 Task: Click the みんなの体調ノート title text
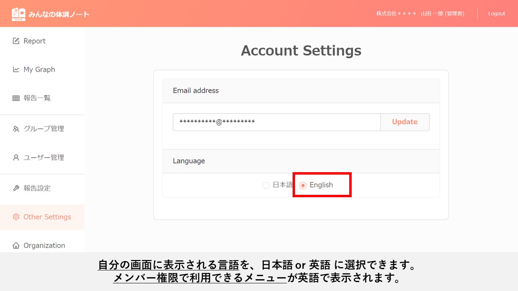[x=59, y=15]
